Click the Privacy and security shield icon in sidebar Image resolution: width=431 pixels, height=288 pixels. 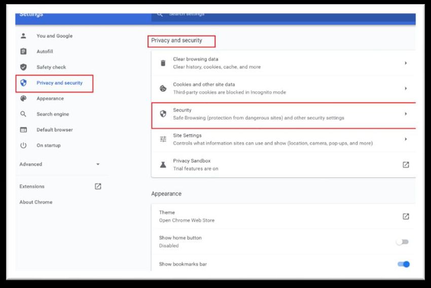coord(23,83)
